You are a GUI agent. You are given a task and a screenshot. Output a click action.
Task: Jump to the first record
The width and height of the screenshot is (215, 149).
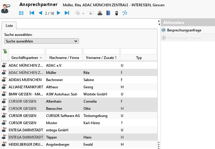coord(32,13)
